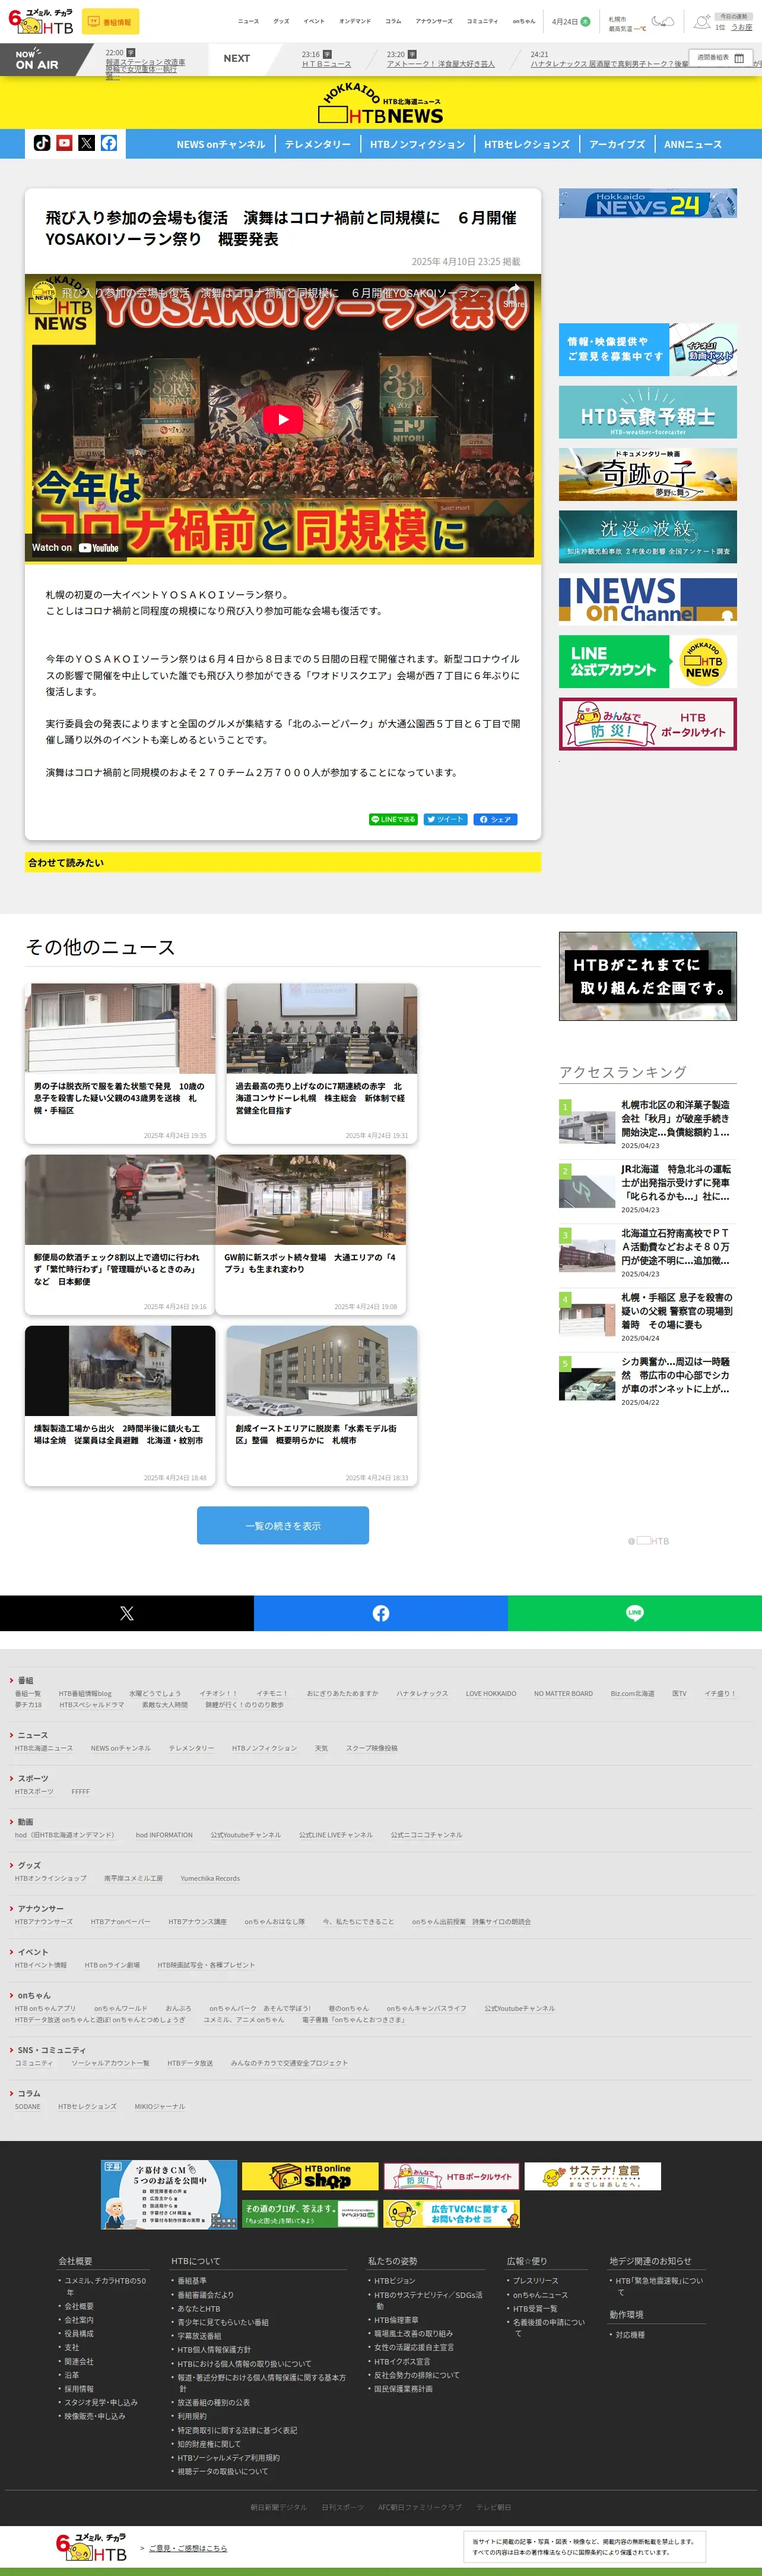This screenshot has height=2576, width=762.
Task: Select HTBノンフィクション tab
Action: (417, 144)
